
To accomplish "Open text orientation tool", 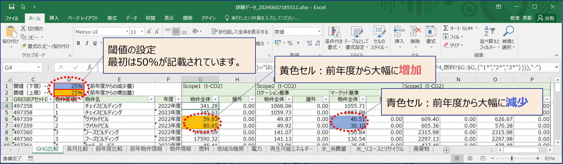I will tap(196, 31).
